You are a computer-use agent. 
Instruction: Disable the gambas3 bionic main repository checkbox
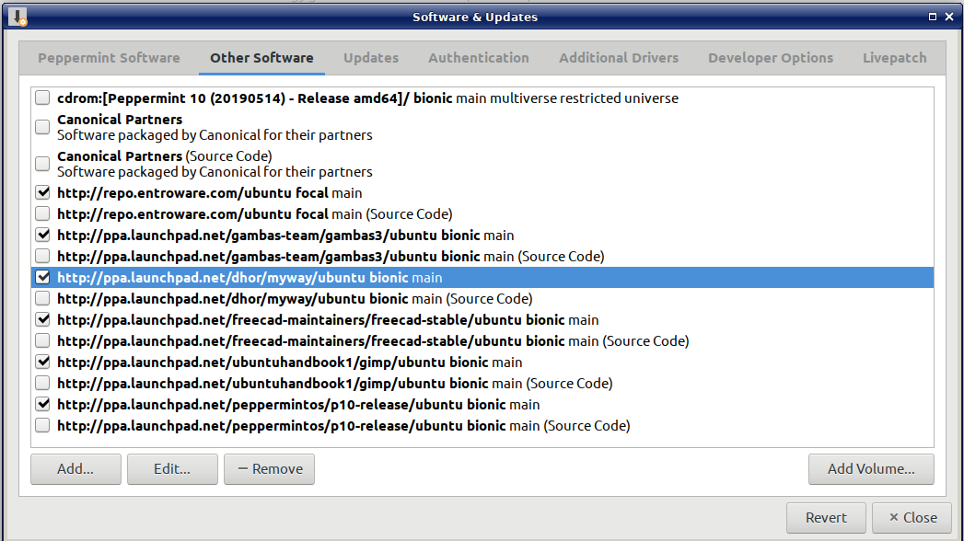(42, 236)
